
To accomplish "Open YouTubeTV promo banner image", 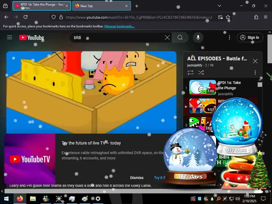I will 30,159.
